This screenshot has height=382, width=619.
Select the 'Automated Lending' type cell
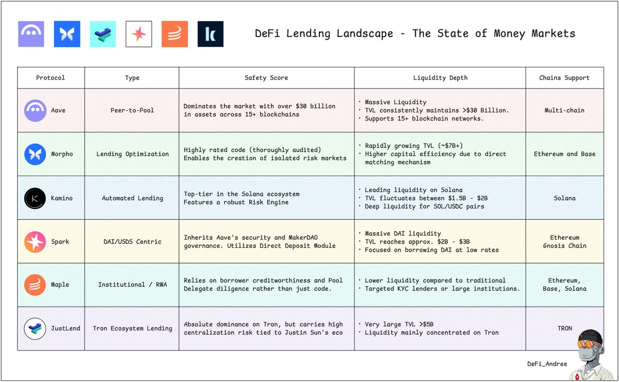click(132, 198)
